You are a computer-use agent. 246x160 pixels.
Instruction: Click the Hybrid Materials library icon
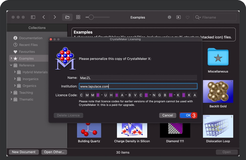[x=19, y=72]
